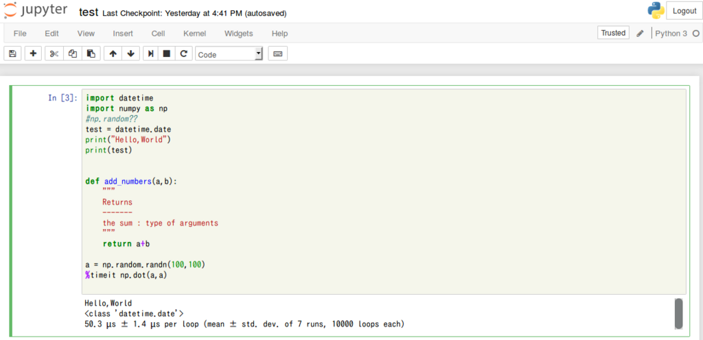Open the command palette keyboard icon
This screenshot has width=703, height=340.
pos(277,53)
